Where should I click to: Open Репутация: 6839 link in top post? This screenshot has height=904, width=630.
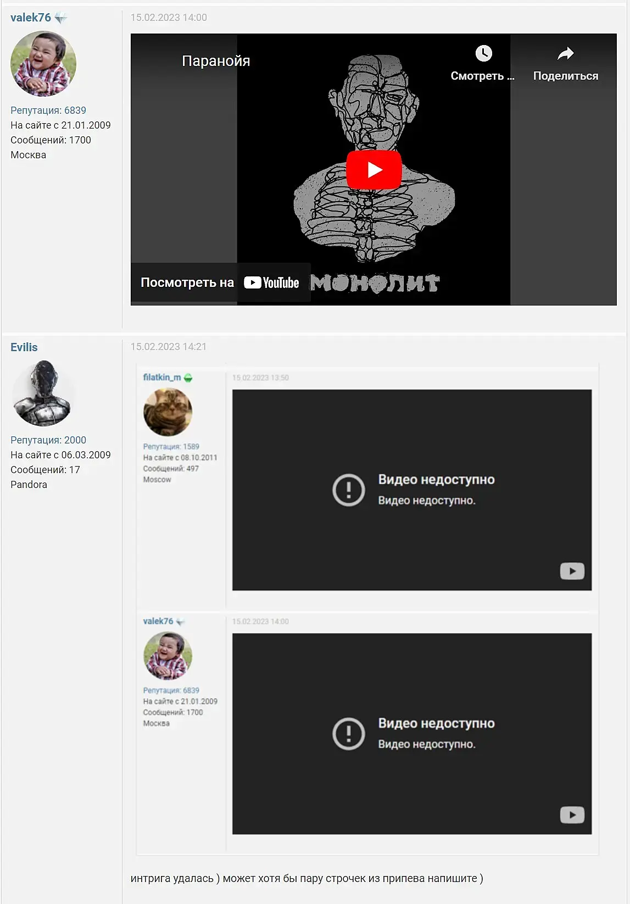[x=48, y=110]
